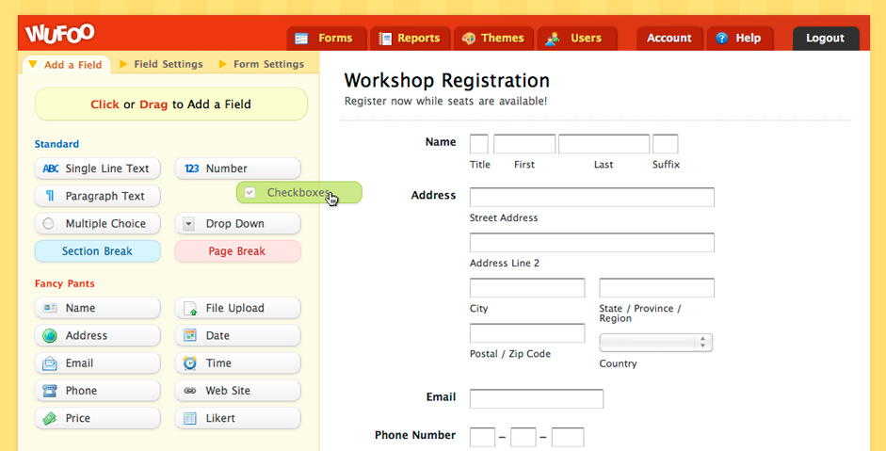Click the globe icon on Address field
Viewport: 886px width, 451px height.
click(50, 336)
